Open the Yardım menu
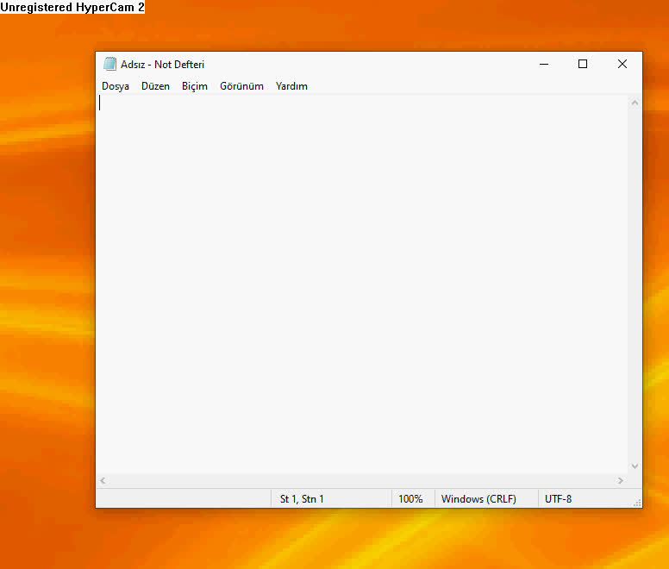 pyautogui.click(x=291, y=86)
